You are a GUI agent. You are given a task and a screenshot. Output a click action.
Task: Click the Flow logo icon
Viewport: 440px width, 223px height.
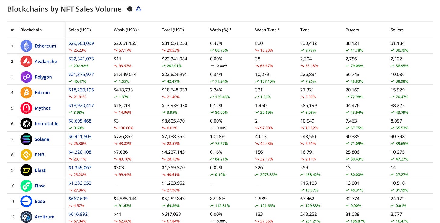(x=26, y=186)
